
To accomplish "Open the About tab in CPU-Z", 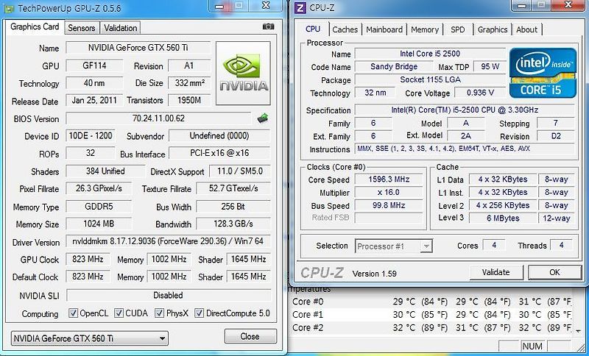I will click(526, 29).
